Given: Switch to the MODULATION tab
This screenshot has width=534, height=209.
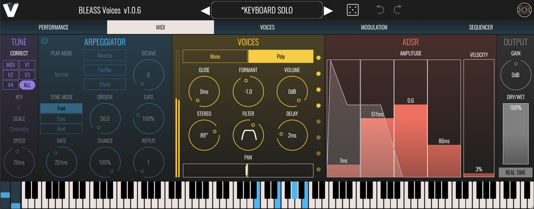Looking at the screenshot, I should click(x=374, y=27).
